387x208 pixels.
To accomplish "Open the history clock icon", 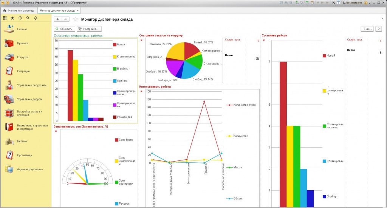I will point(20,18).
